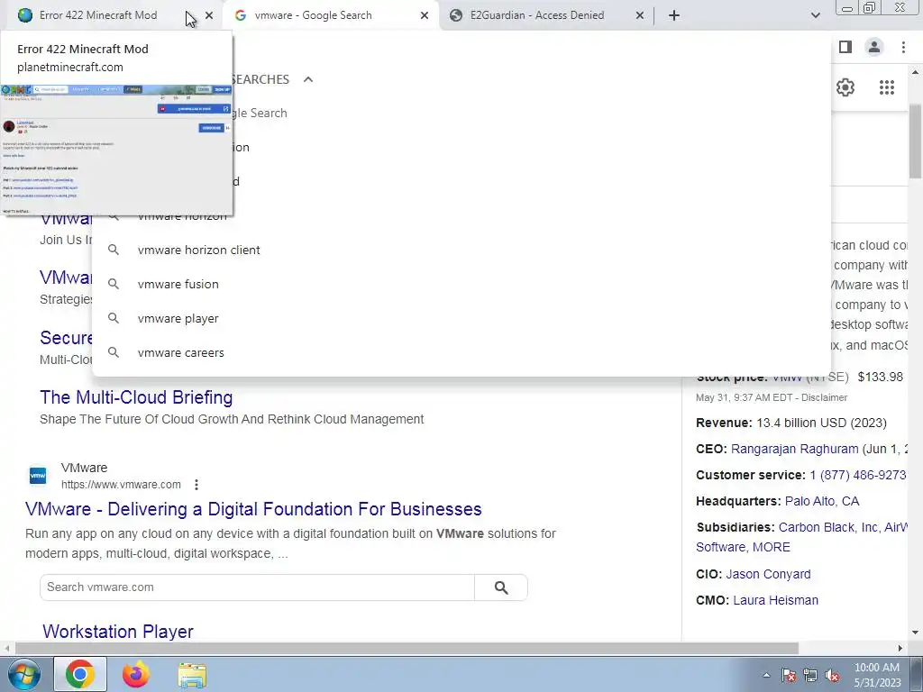Click the horizontal scrollbar thumb
Screen dimensions: 923x692
[407, 648]
